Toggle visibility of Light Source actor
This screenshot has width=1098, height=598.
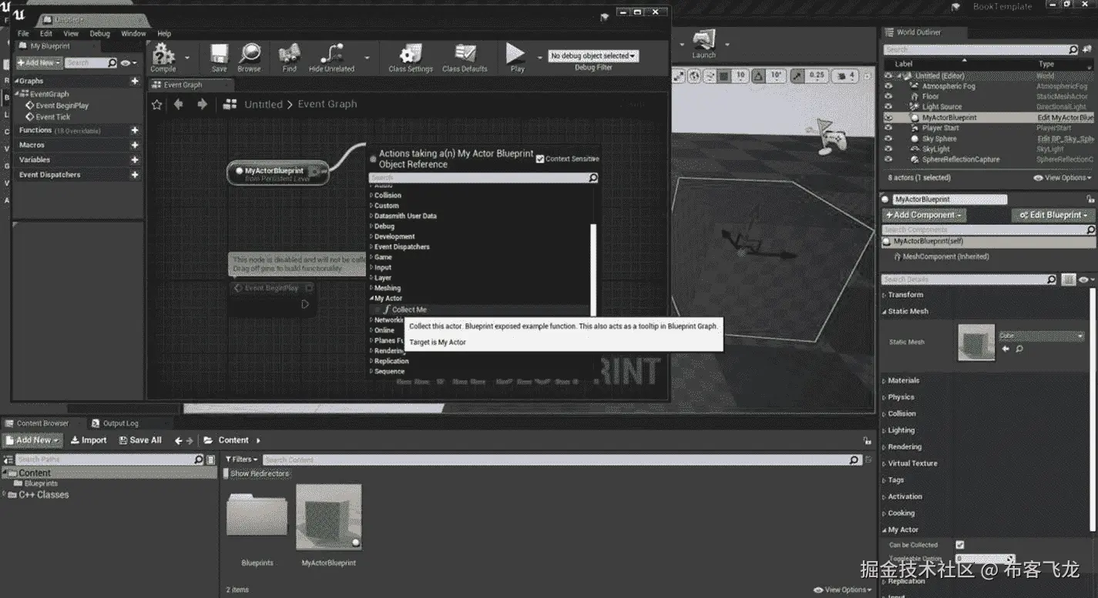click(888, 107)
